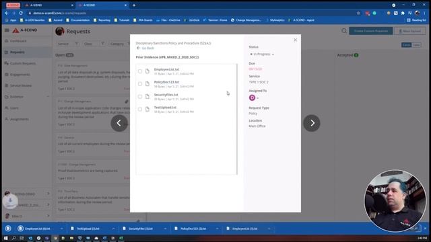Image resolution: width=431 pixels, height=242 pixels.
Task: Click the PolicyDoc123.txt file icon
Action: point(147,84)
